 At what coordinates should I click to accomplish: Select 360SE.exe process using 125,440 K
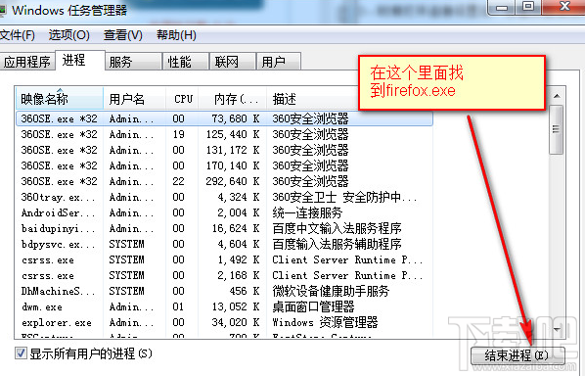[224, 134]
